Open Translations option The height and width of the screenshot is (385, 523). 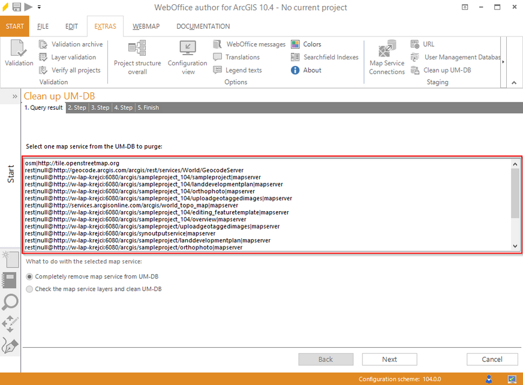pyautogui.click(x=236, y=57)
